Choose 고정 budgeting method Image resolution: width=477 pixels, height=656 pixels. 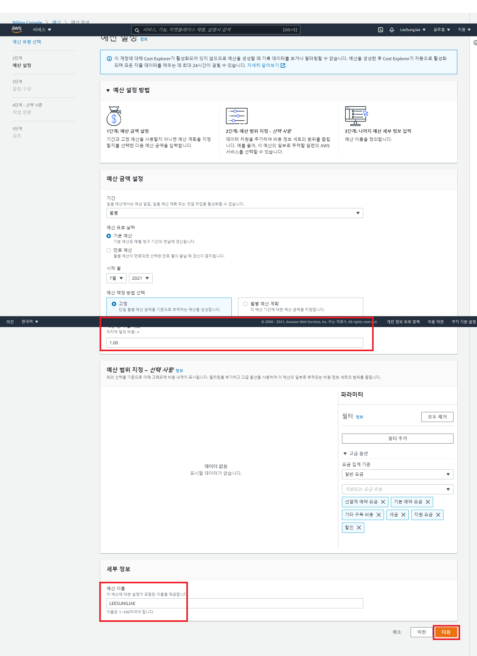(114, 304)
